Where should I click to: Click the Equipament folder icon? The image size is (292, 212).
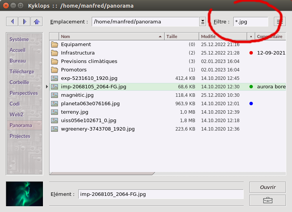54,45
